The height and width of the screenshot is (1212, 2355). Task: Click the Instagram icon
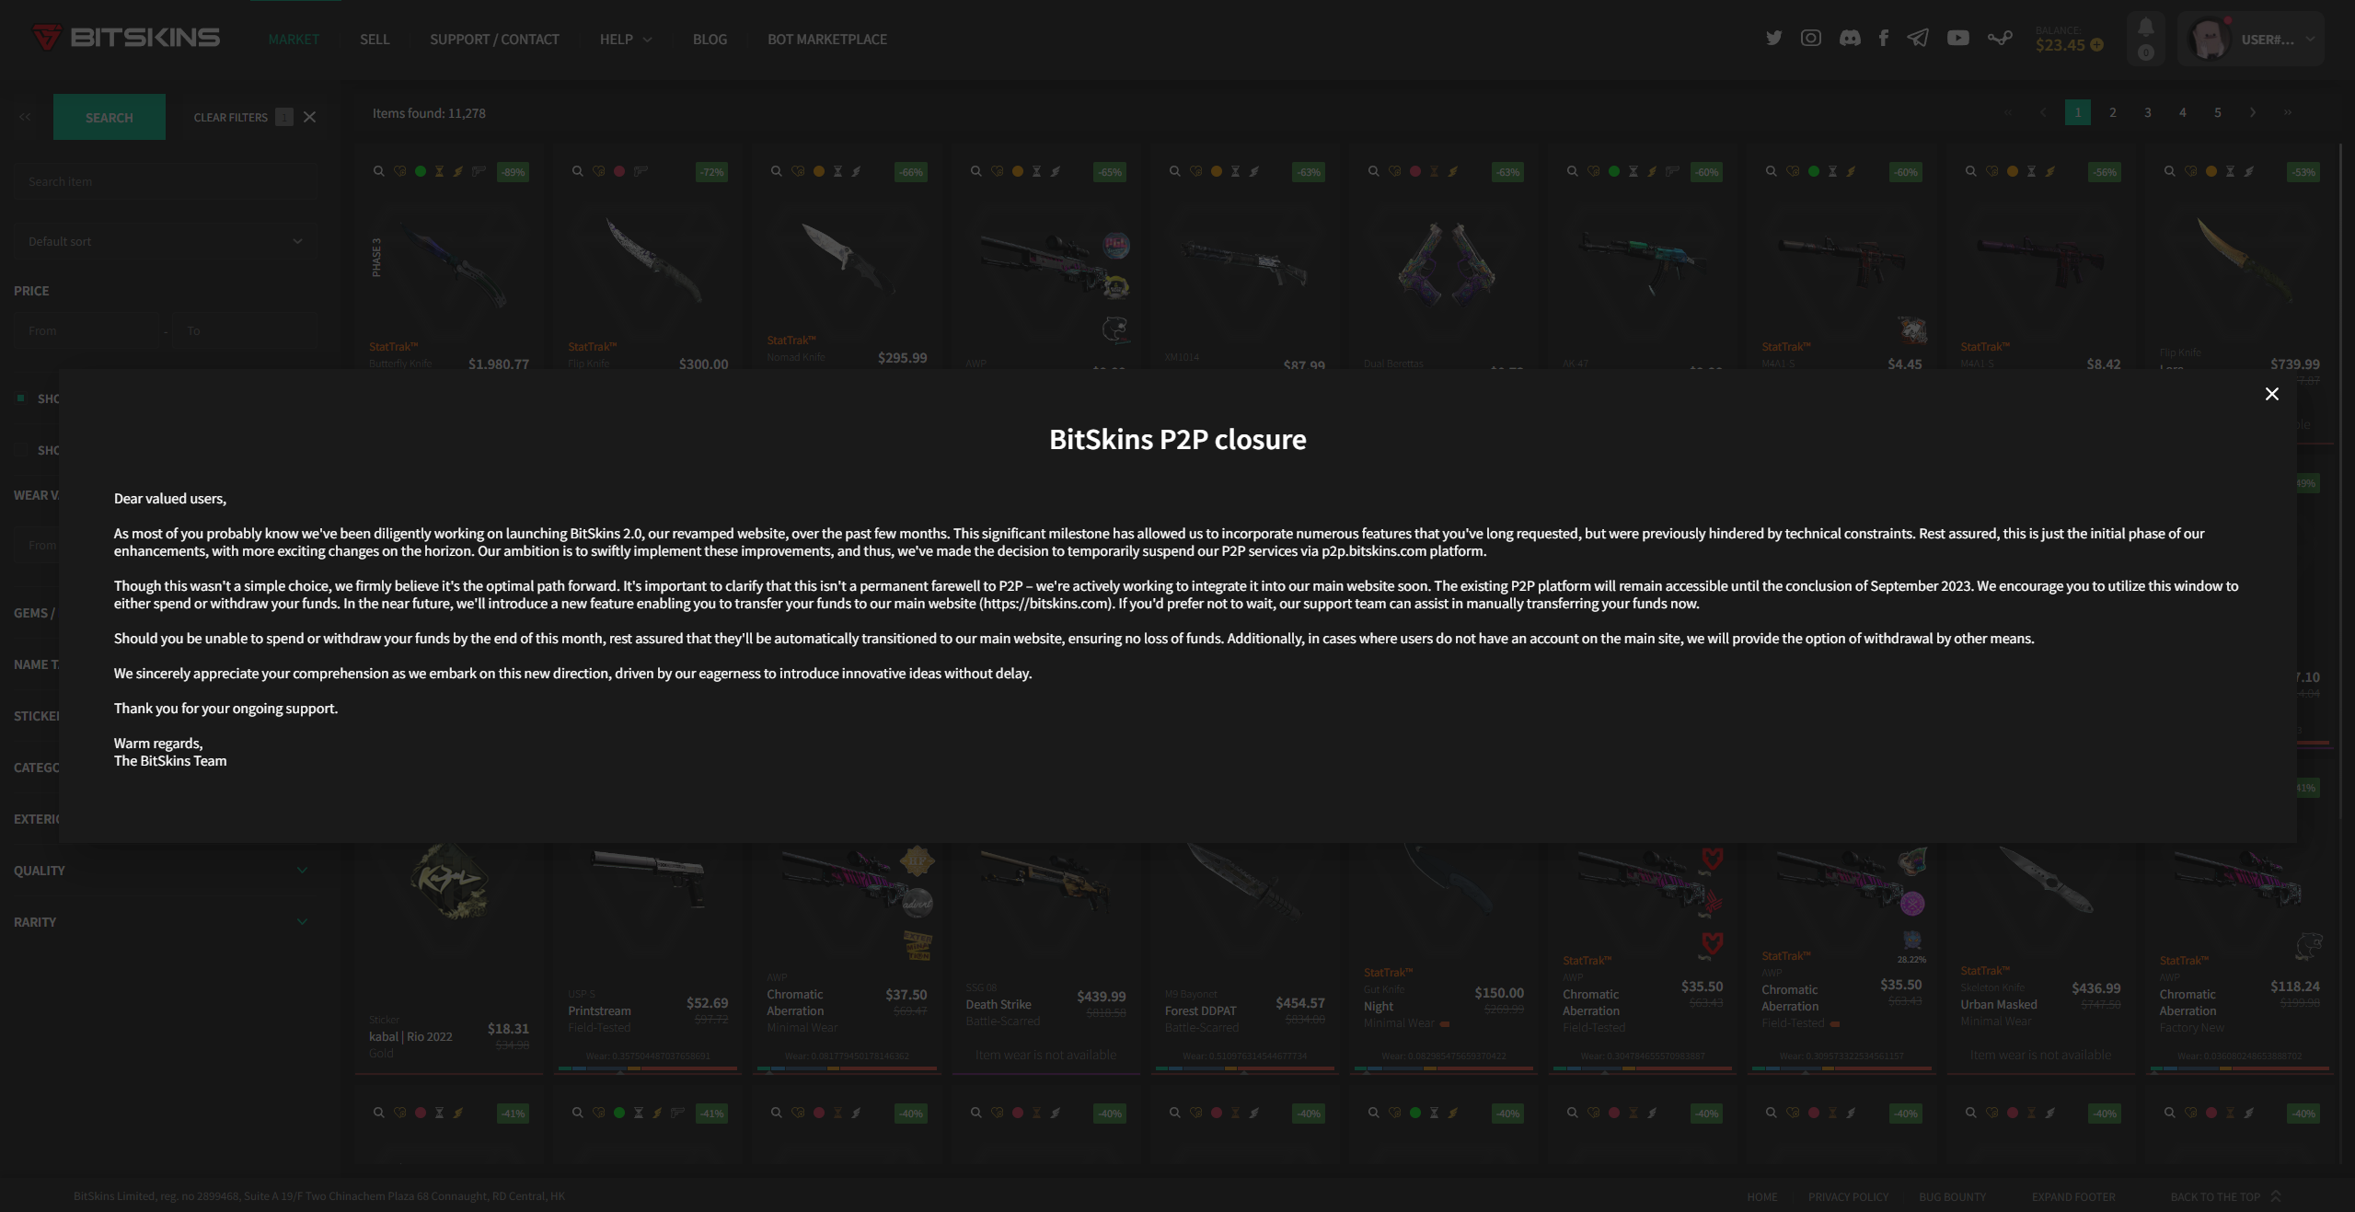click(1810, 38)
